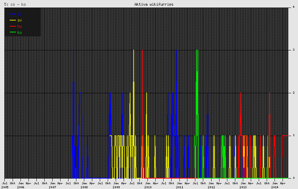Click the year label 2012
This screenshot has width=298, height=189.
pyautogui.click(x=211, y=187)
